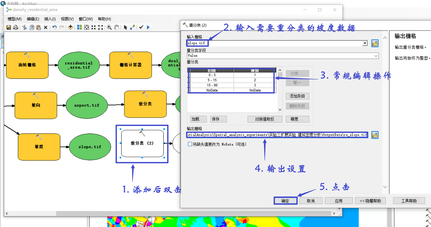Click 对新值取反 button
Viewport: 431px width, 227px height.
coord(265,119)
